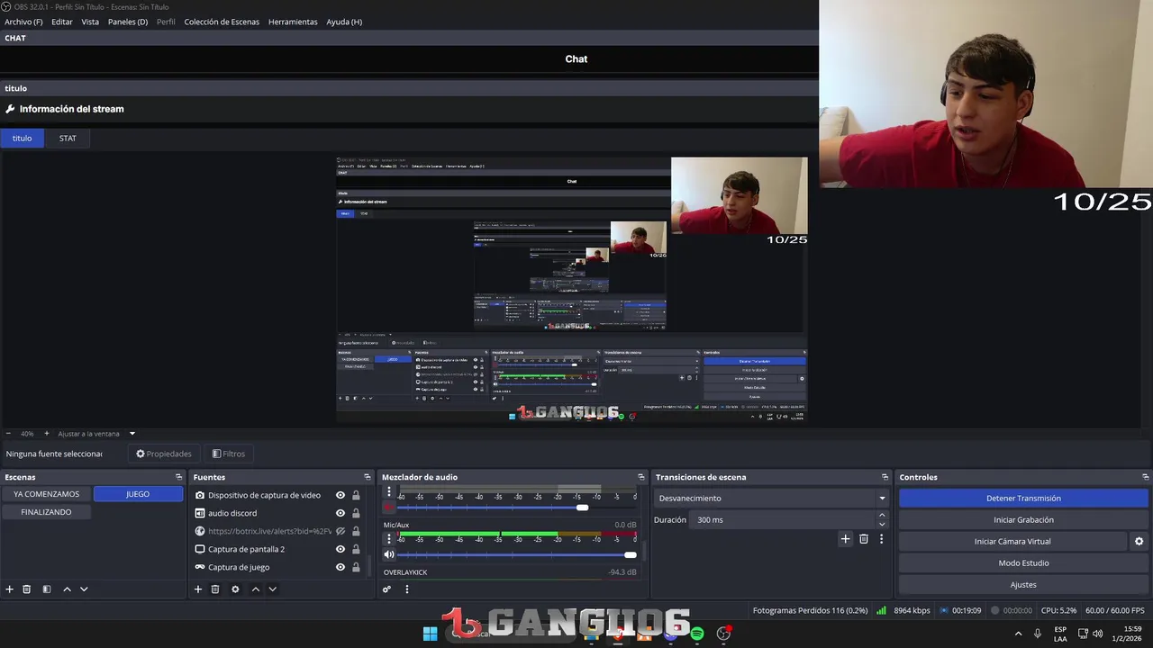Open OBS icon in Windows taskbar

(723, 634)
